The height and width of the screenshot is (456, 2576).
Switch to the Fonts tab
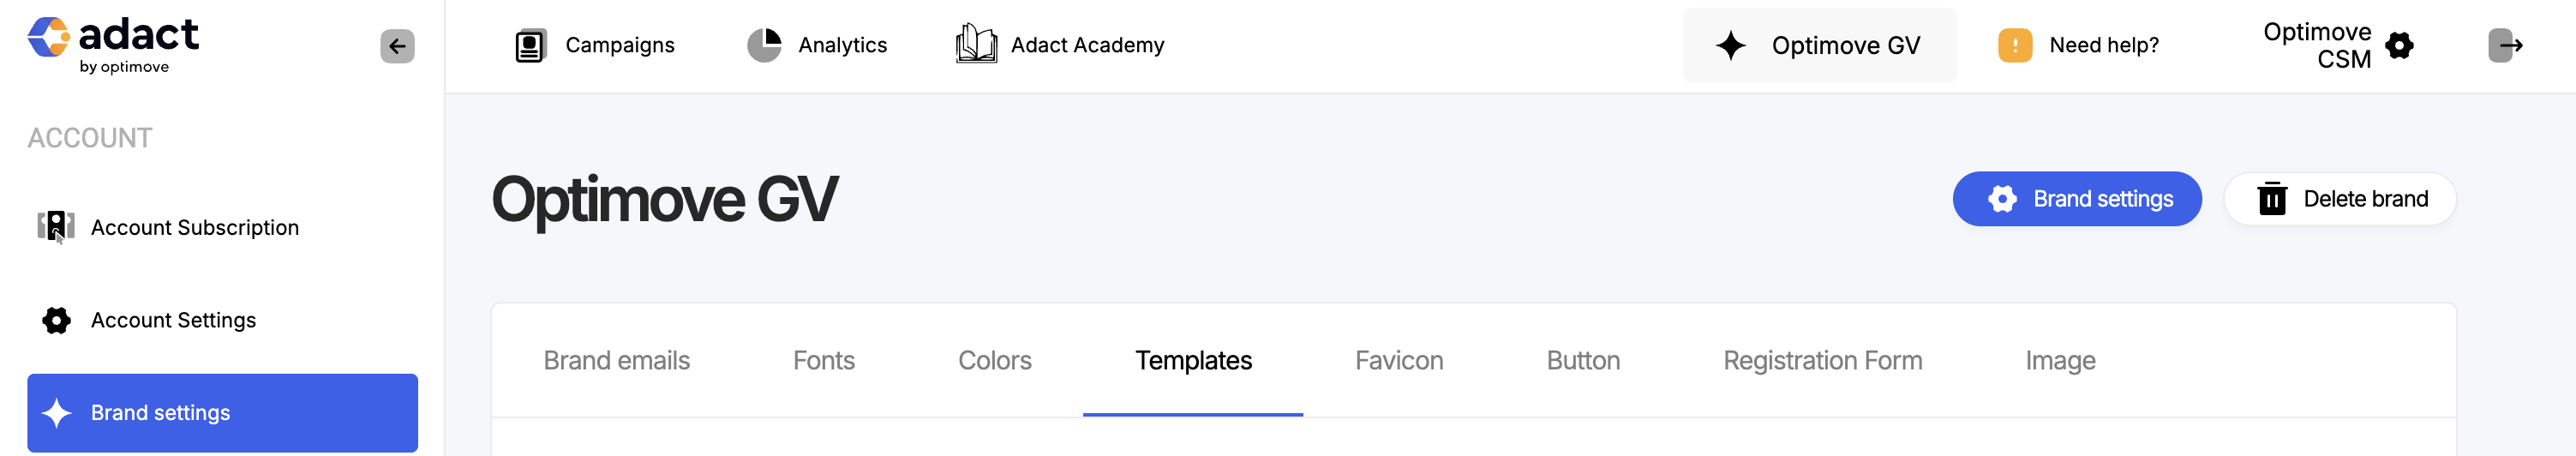pos(823,361)
